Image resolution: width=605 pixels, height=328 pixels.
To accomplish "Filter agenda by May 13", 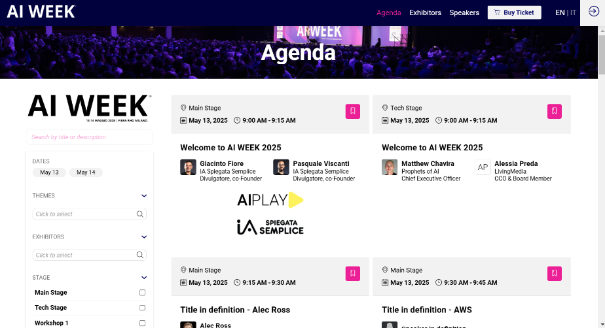I will coord(49,172).
